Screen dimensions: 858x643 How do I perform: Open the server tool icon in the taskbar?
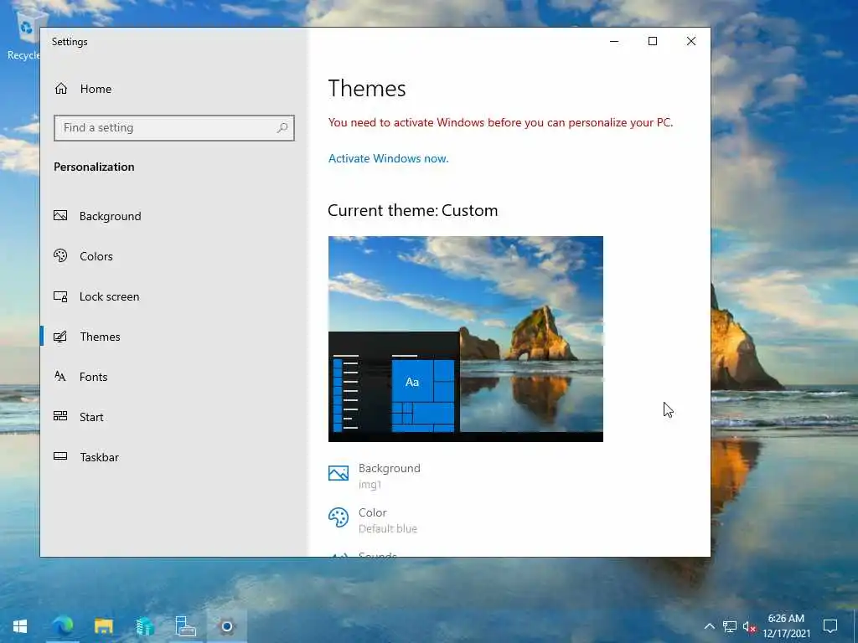[x=185, y=626]
